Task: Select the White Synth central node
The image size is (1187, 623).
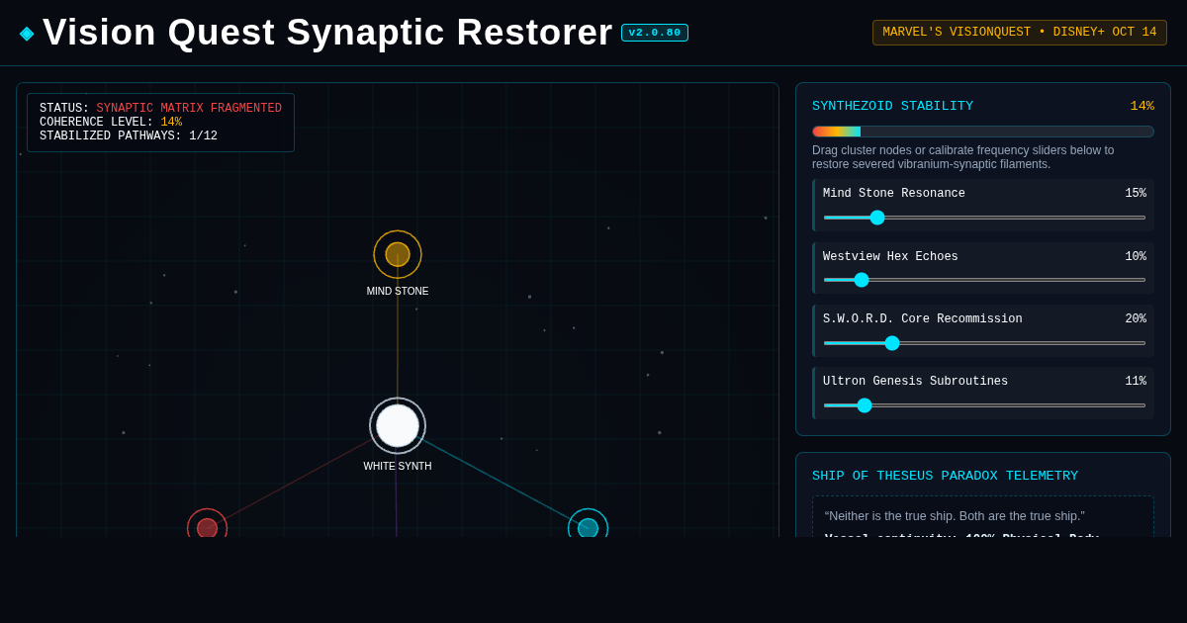Action: point(398,425)
